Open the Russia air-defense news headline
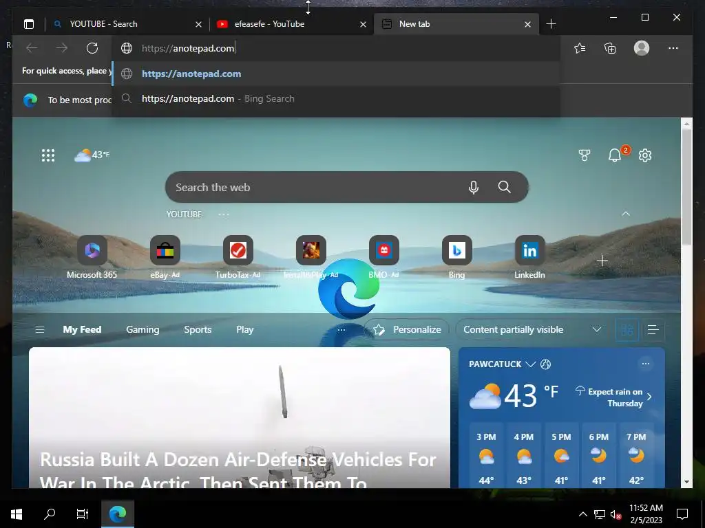Image resolution: width=705 pixels, height=528 pixels. tap(238, 470)
